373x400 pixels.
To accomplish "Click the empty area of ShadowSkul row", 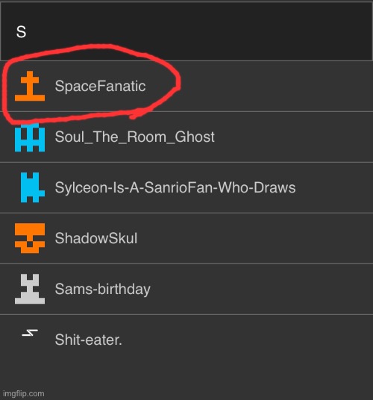I will tap(255, 238).
